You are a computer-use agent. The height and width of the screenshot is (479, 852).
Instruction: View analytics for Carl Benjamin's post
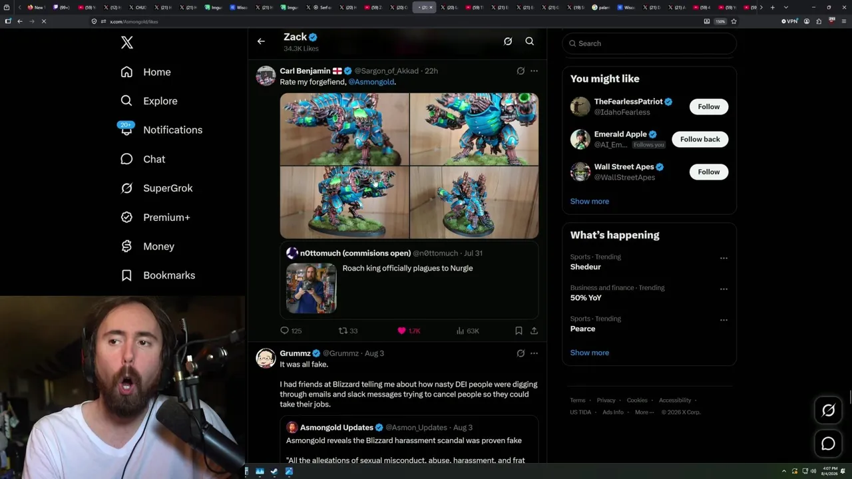pos(468,331)
